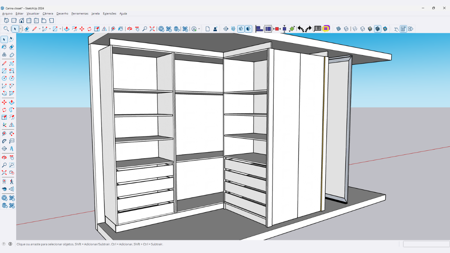Click the Redo arrow button
This screenshot has width=450, height=253.
click(308, 29)
